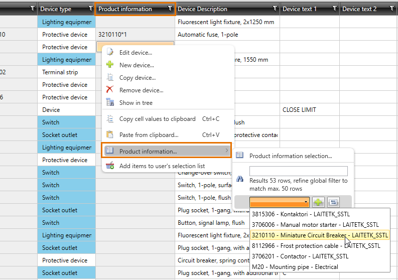
Task: Select the CLOSE LIMIT cell in Device text 1
Action: click(x=299, y=110)
